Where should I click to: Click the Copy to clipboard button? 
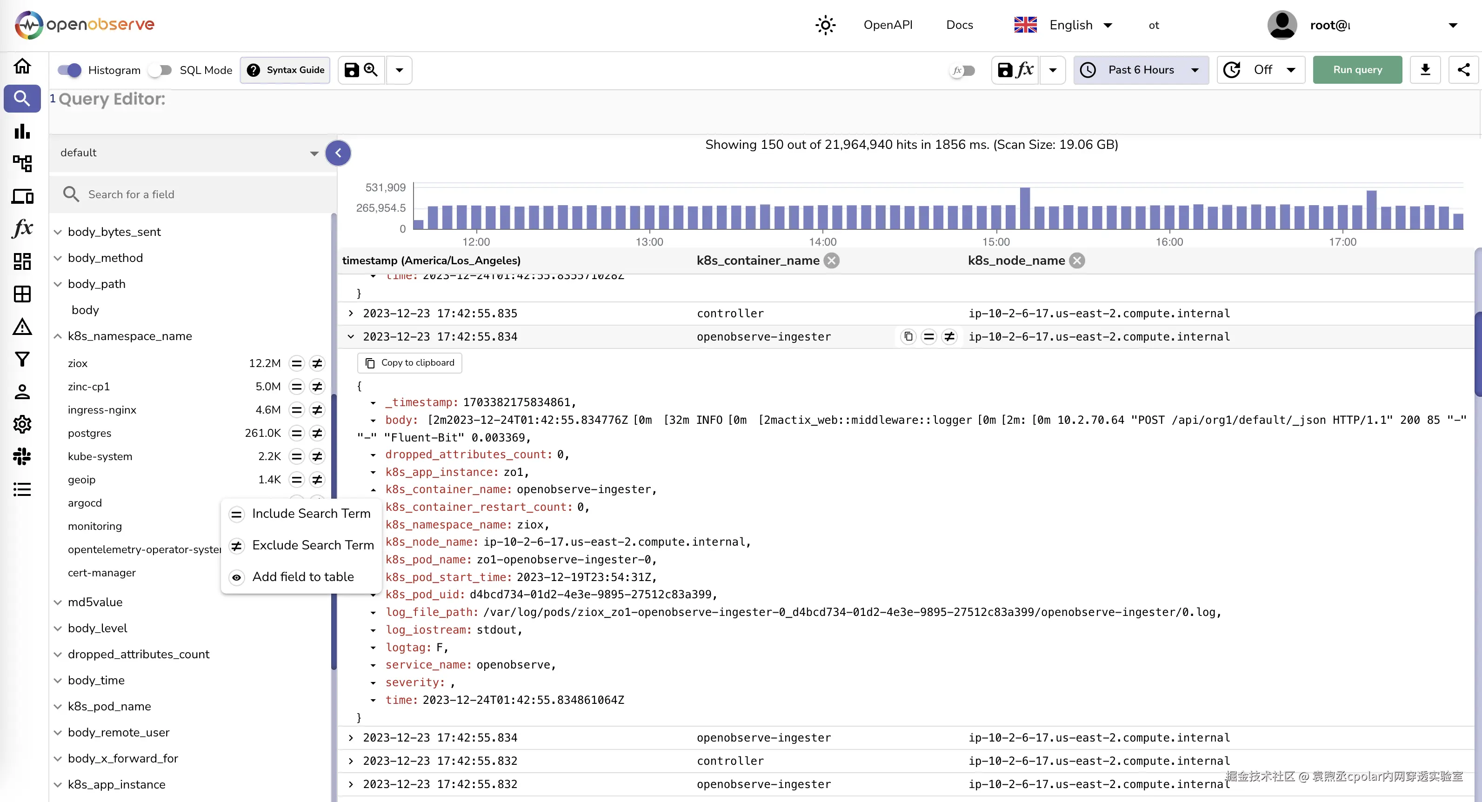point(409,363)
